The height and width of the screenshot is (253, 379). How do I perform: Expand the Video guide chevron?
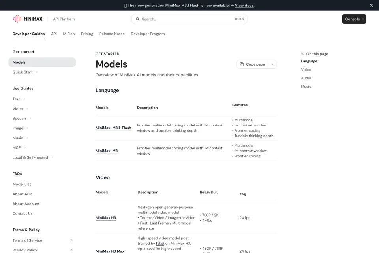[x=27, y=108]
